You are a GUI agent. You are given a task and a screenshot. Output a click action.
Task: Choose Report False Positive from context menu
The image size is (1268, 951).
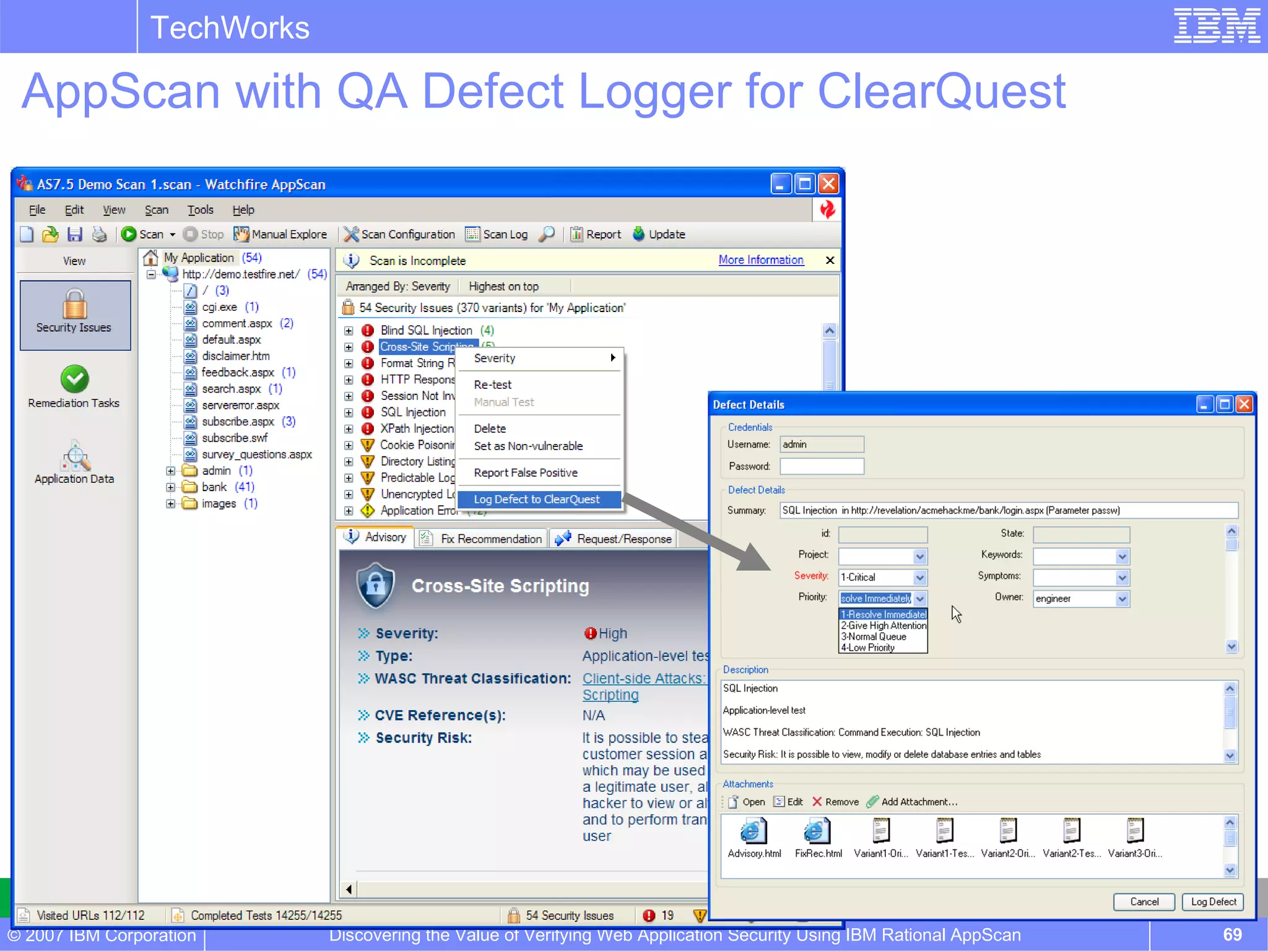coord(538,472)
